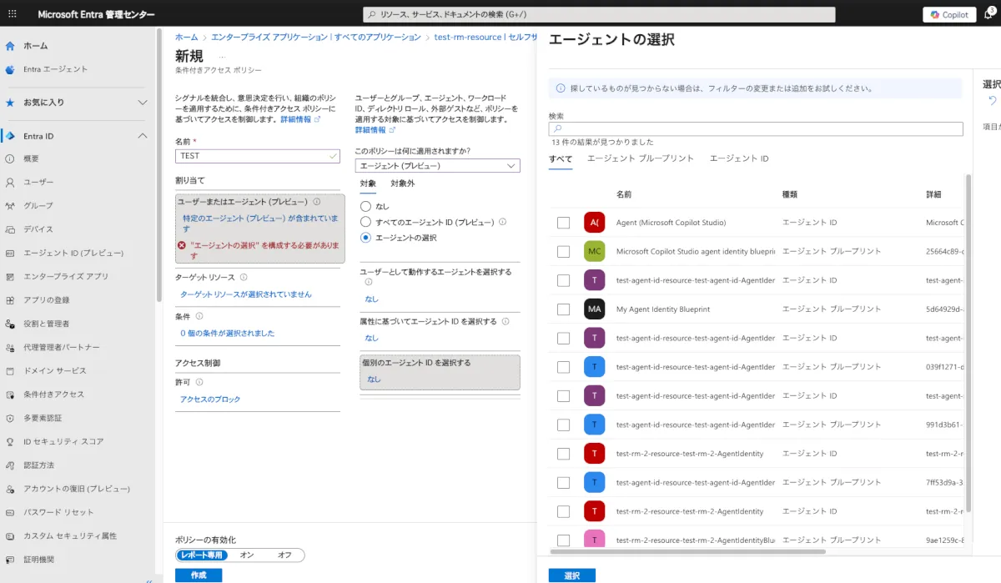Switch to the 対象外 tab
The height and width of the screenshot is (583, 1001).
tap(403, 183)
